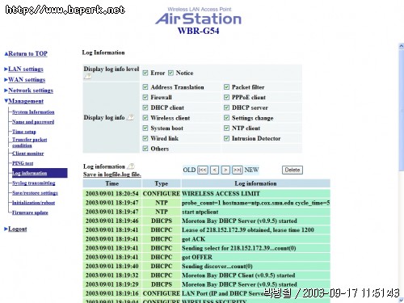The width and height of the screenshot is (404, 303).
Task: Toggle the System boot checkbox
Action: (145, 128)
